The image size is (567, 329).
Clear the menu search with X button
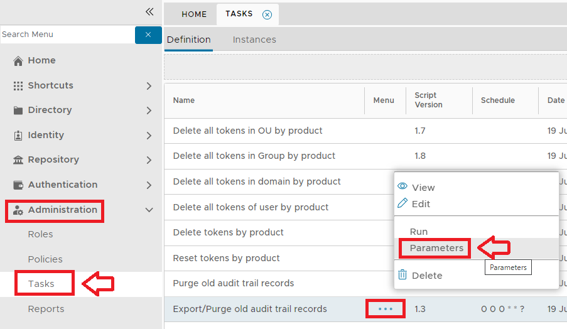click(x=148, y=35)
